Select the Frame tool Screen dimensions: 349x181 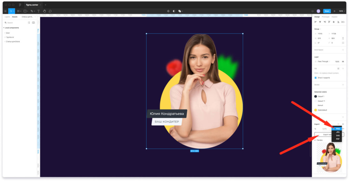tap(18, 11)
